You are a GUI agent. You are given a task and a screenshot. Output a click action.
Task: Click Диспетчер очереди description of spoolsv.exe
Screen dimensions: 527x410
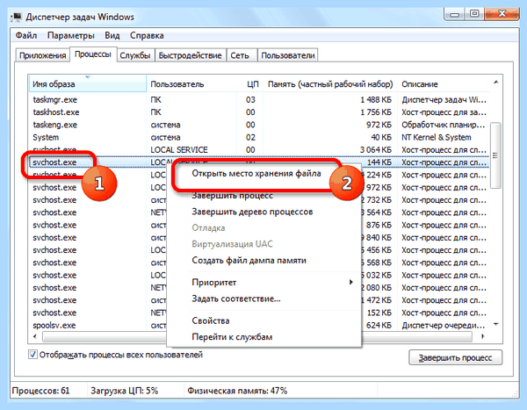[444, 326]
